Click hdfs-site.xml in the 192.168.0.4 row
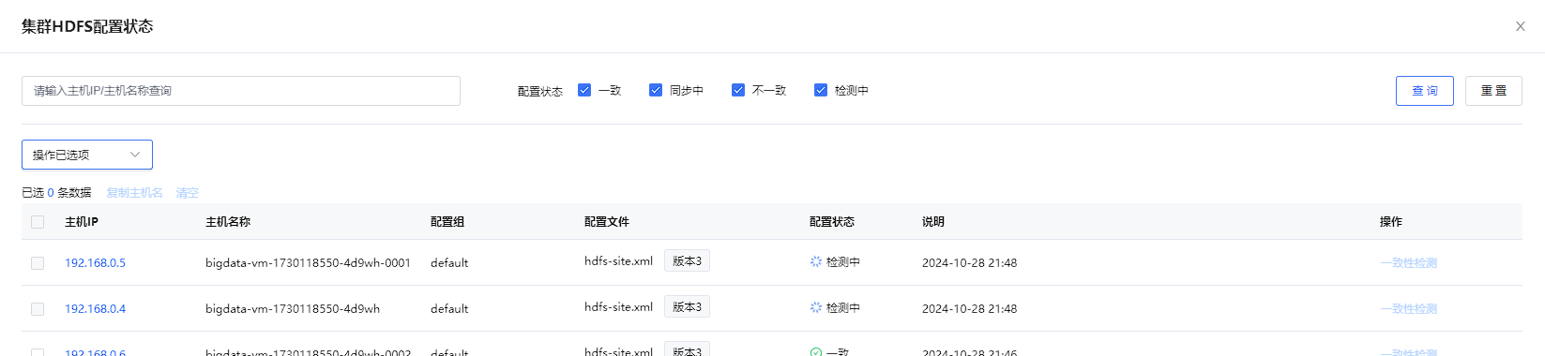Viewport: 1545px width, 356px height. coord(618,307)
